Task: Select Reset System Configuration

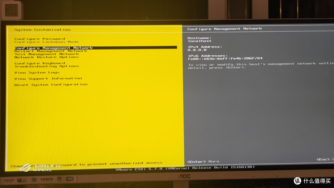Action: point(51,84)
